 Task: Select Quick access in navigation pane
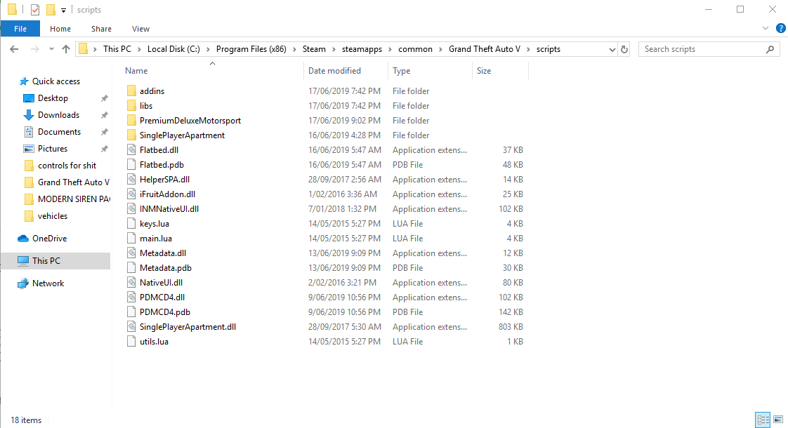pos(55,81)
